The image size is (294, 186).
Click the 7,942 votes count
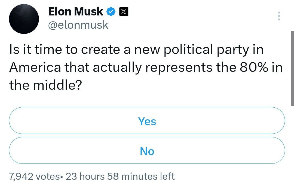click(34, 177)
